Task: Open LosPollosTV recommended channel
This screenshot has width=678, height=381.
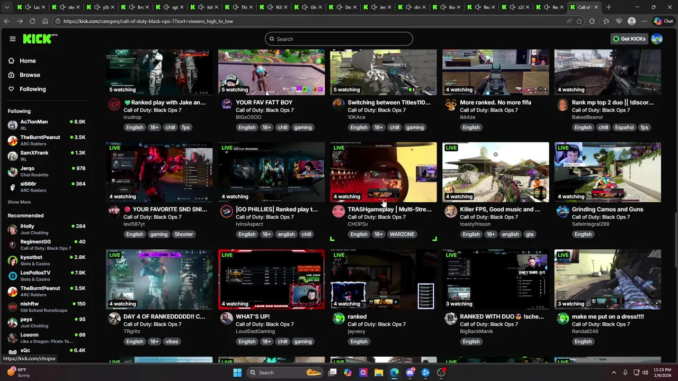Action: (x=47, y=276)
